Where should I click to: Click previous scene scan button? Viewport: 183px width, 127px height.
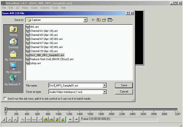(57, 119)
